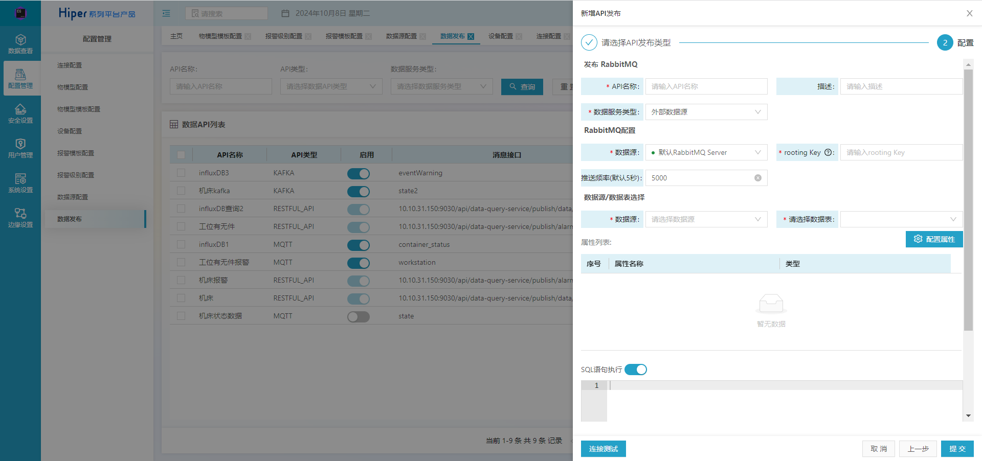Image resolution: width=982 pixels, height=461 pixels.
Task: Switch to the 物模型模板配置 tab
Action: 220,36
